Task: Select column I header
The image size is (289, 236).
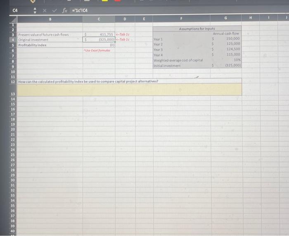Action: coord(269,17)
